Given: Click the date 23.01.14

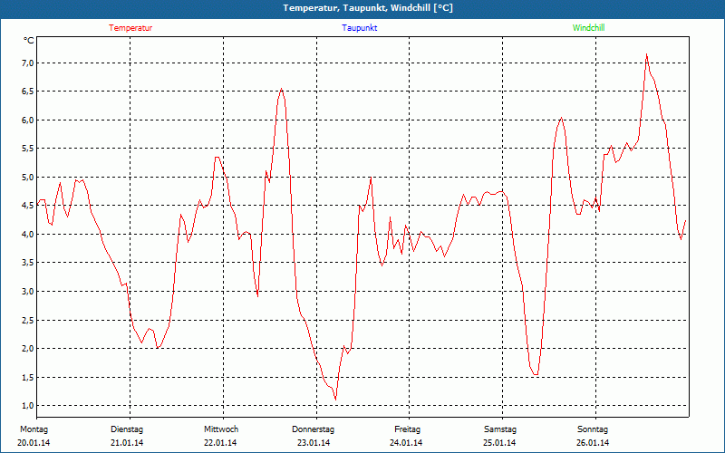Looking at the screenshot, I should click(314, 443).
